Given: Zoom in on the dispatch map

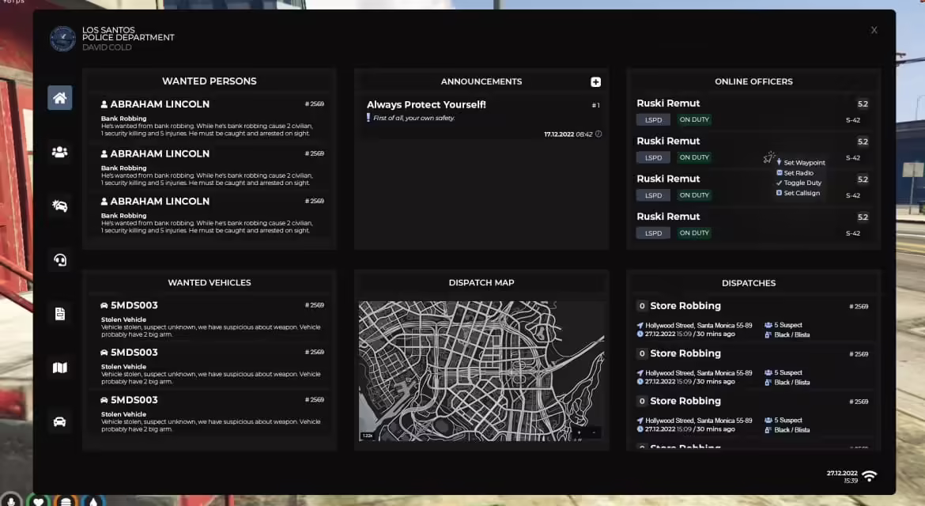Looking at the screenshot, I should click(580, 432).
